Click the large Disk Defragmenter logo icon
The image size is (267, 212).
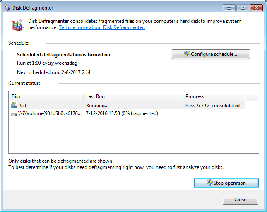click(17, 25)
